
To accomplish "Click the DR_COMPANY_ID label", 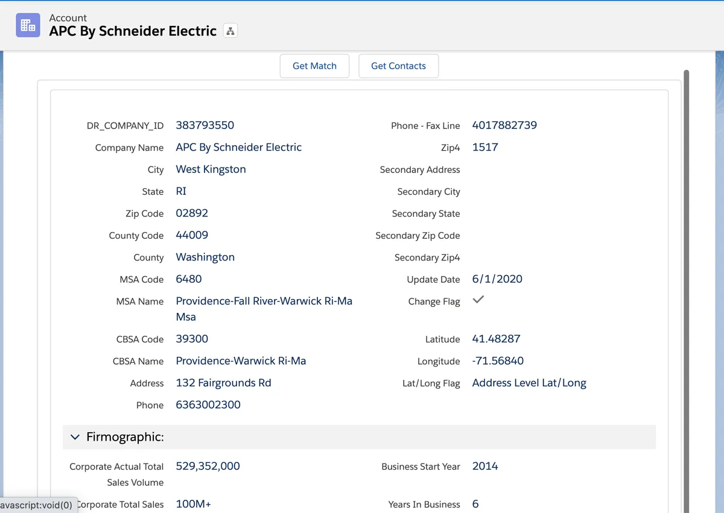I will coord(125,126).
